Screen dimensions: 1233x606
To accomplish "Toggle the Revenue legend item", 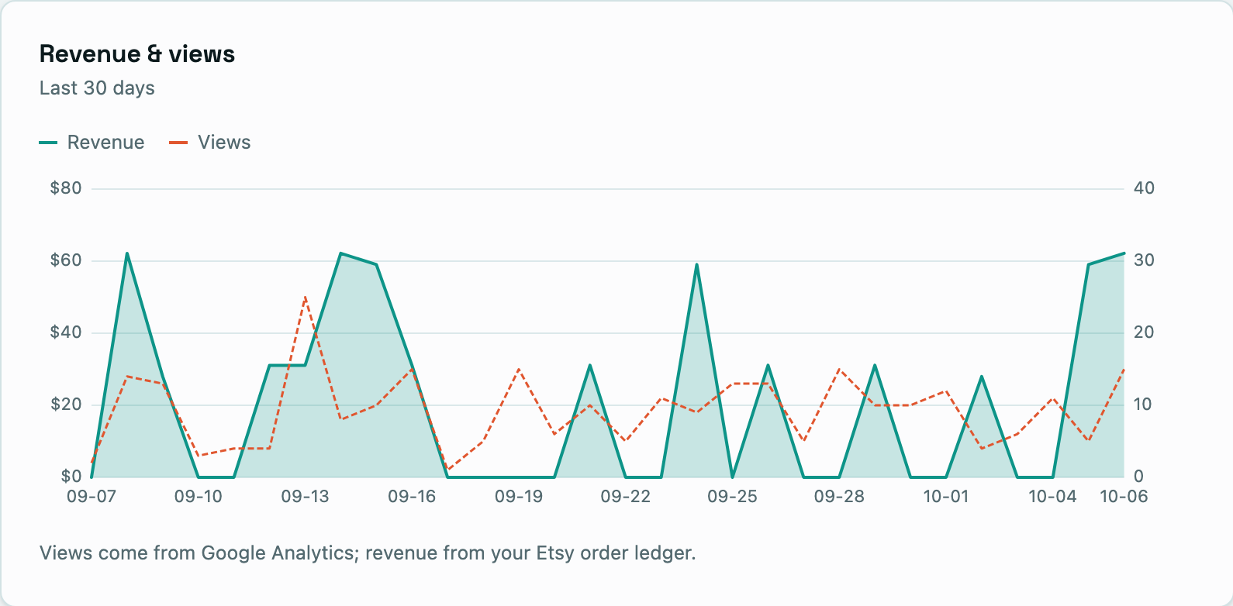I will coord(92,143).
